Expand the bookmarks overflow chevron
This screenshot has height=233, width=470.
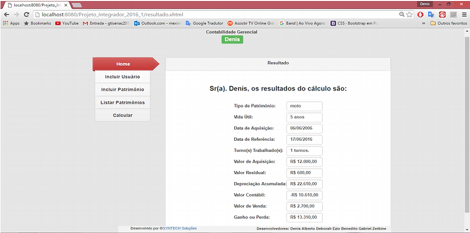click(x=424, y=23)
